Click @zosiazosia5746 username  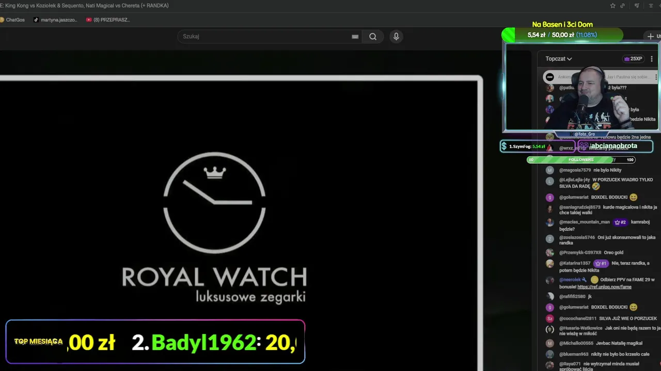coord(577,238)
